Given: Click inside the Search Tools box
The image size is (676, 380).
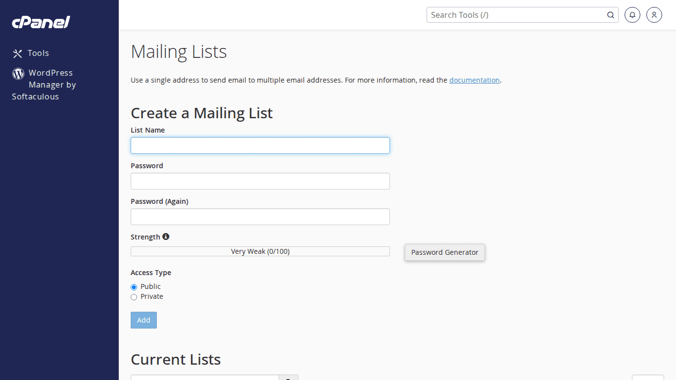Looking at the screenshot, I should pyautogui.click(x=515, y=15).
